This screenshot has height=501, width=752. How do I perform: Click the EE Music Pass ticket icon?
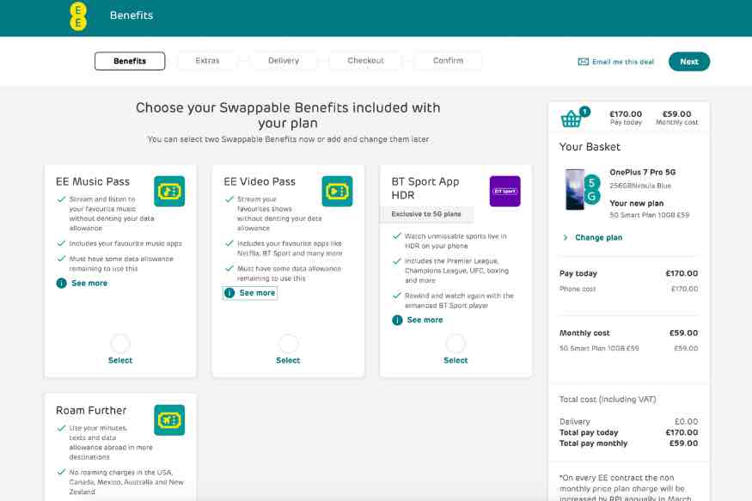169,192
